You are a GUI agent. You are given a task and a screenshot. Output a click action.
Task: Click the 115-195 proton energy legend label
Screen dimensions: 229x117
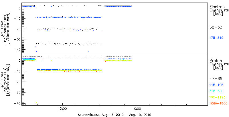click(216, 85)
